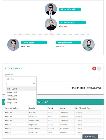The image size is (106, 140).
Task: Click the expand arrows icon in Stock Details
Action: 99,69
